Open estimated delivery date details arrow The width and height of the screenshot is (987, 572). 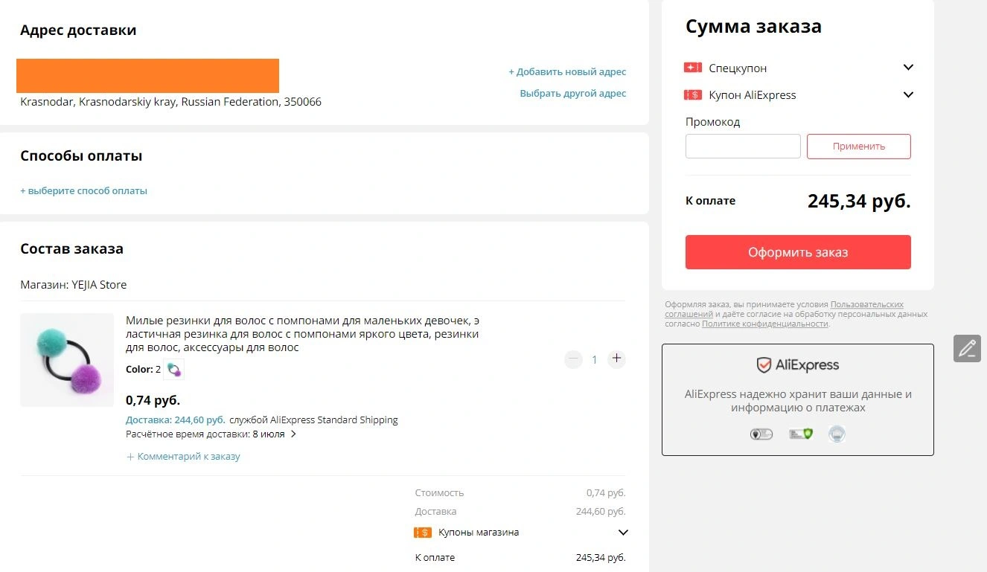[x=293, y=434]
